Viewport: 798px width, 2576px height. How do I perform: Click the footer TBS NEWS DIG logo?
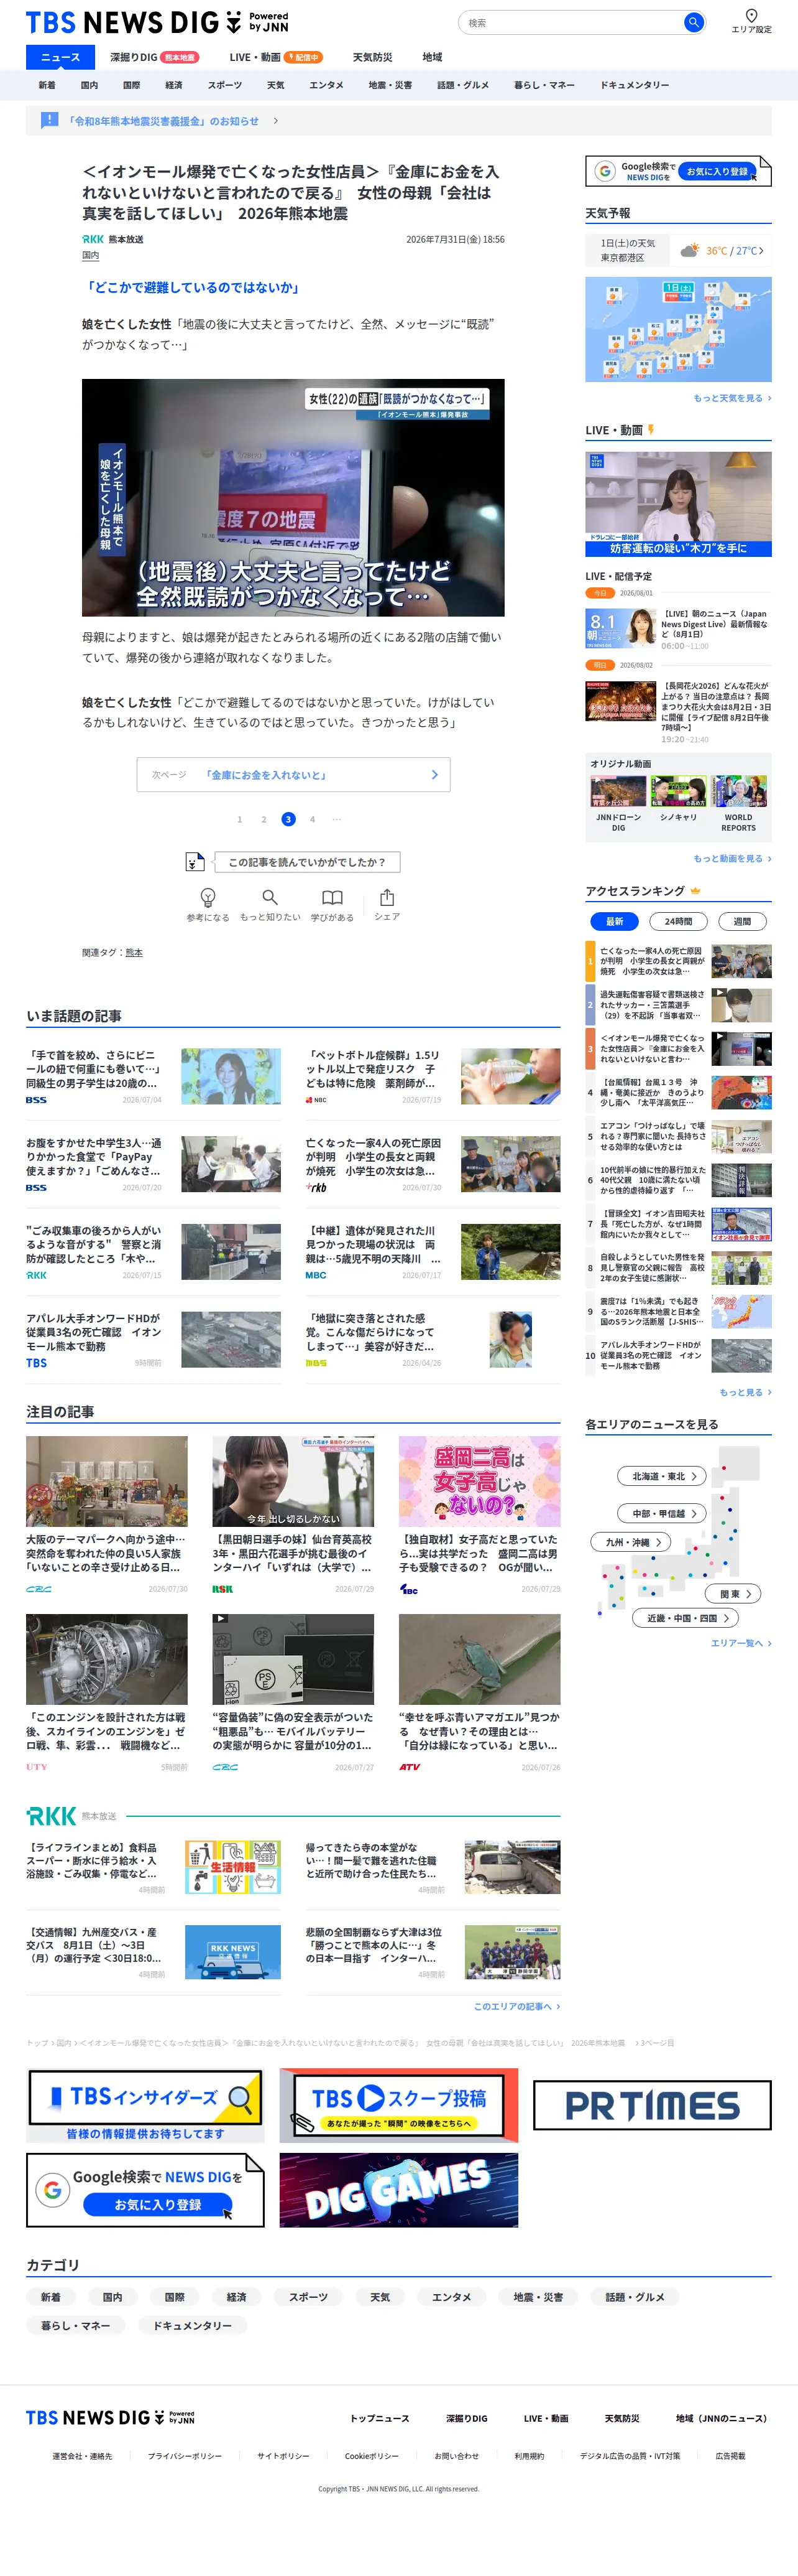pos(110,2418)
